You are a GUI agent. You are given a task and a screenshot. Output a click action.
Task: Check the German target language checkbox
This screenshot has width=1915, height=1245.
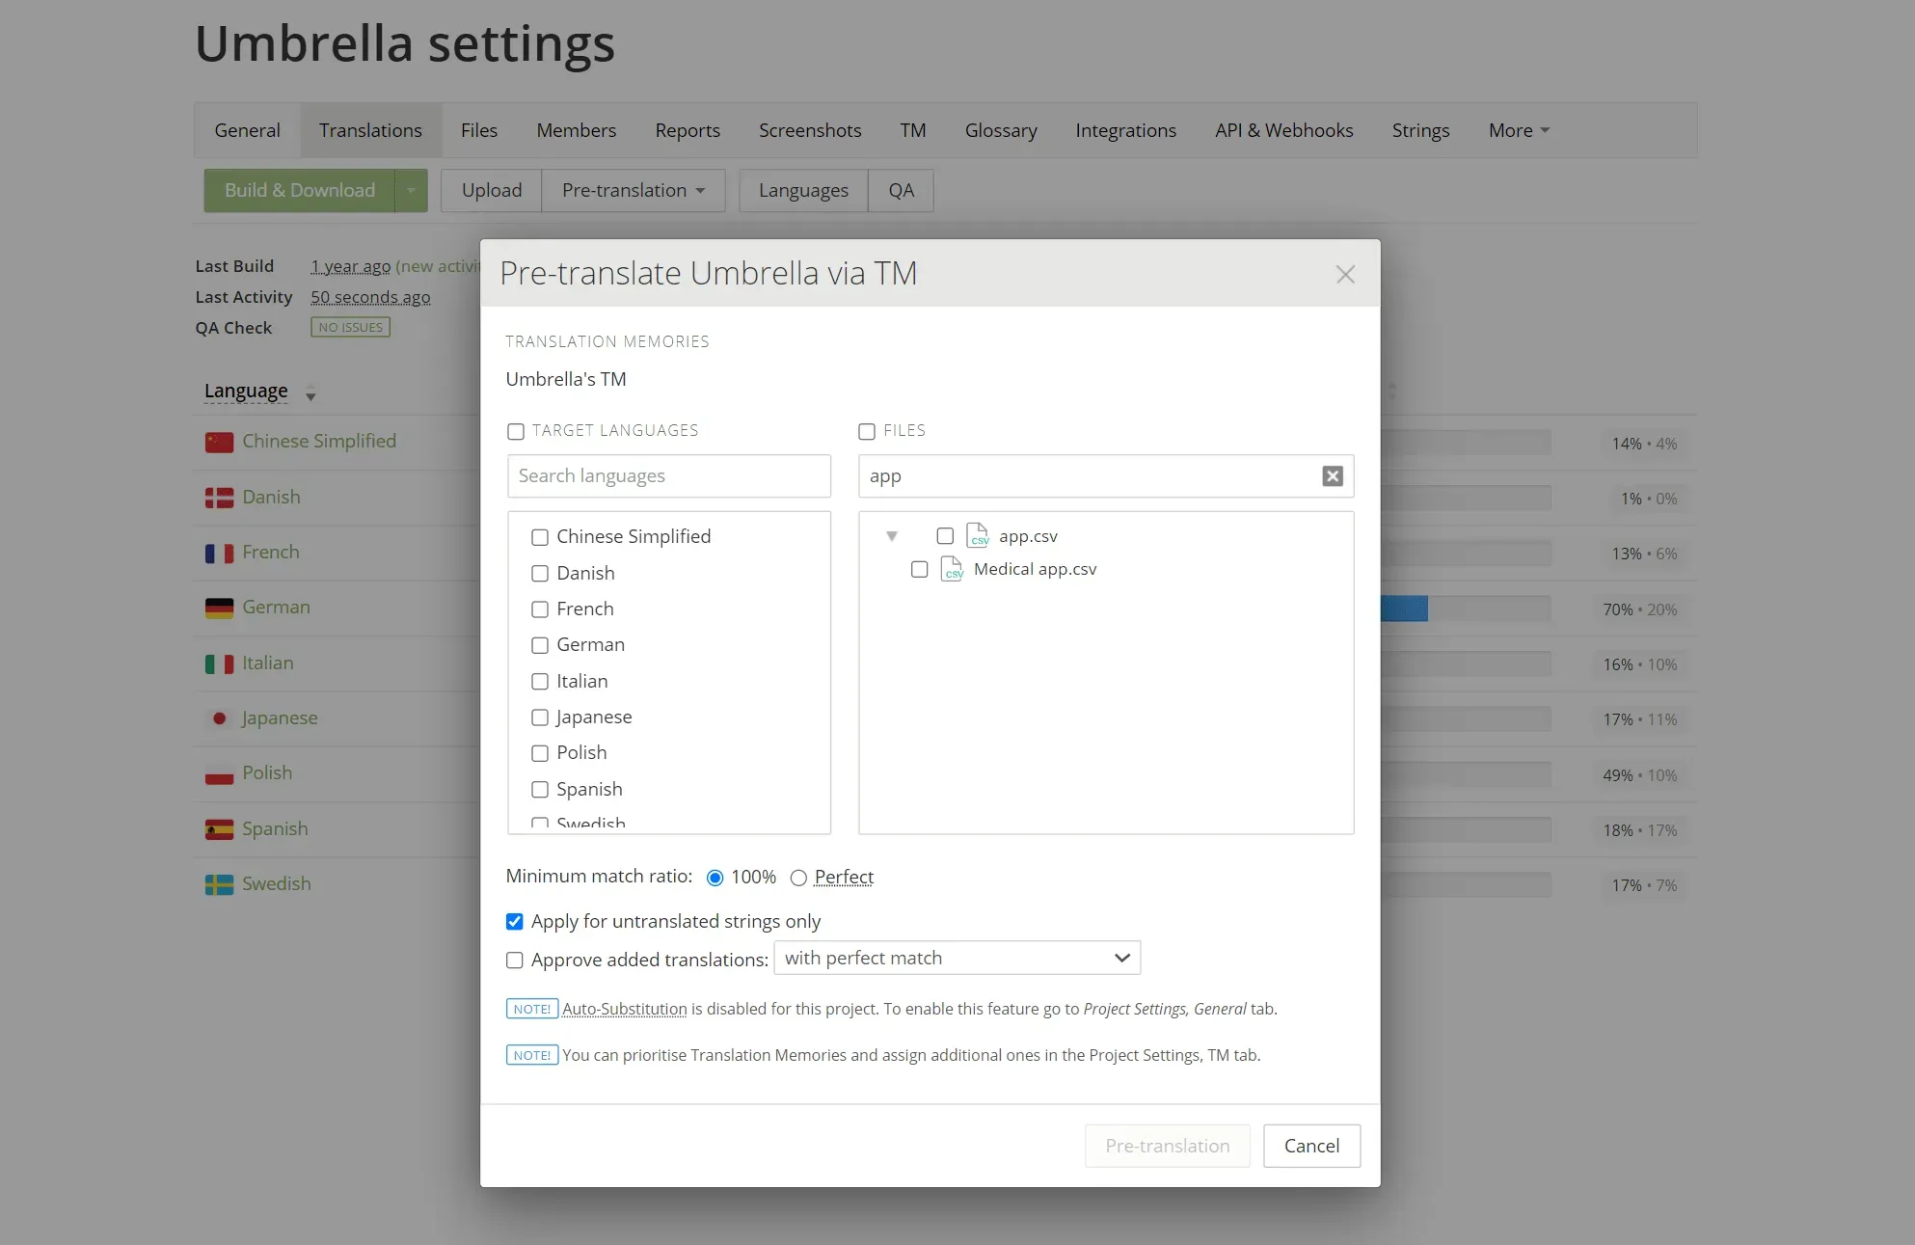pos(540,645)
